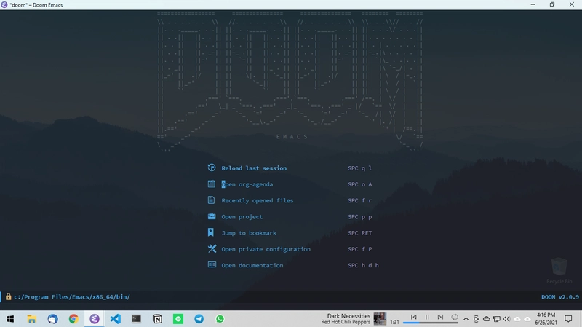The height and width of the screenshot is (327, 582).
Task: Click the Dark Necessities song title
Action: 348,316
